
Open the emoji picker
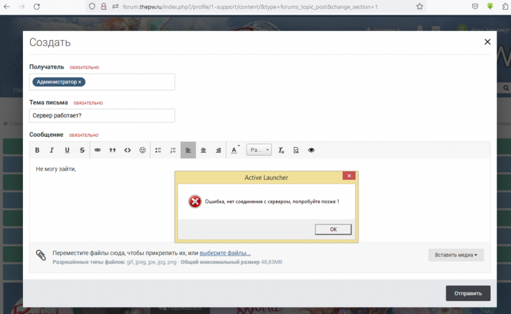click(143, 150)
